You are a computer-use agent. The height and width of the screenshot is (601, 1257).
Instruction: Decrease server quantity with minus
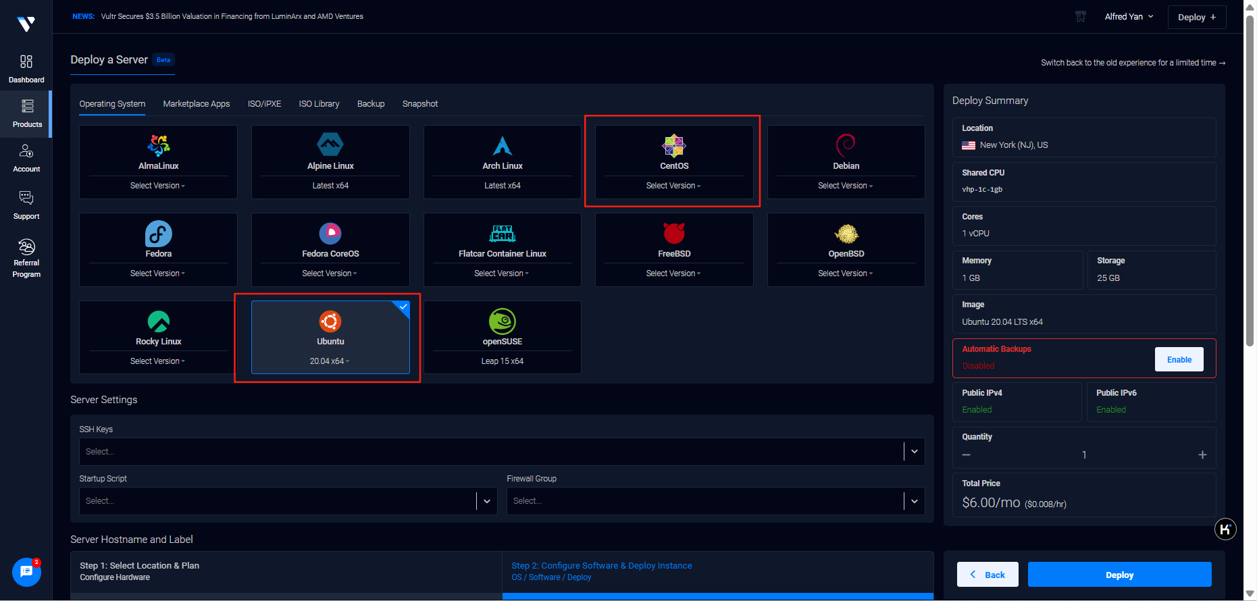pos(967,455)
